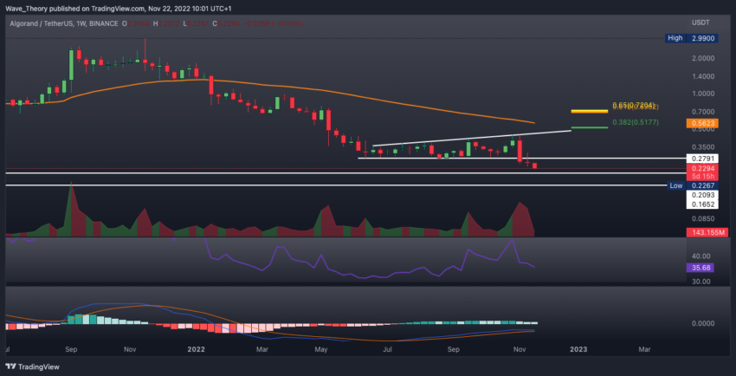Select the red 143.155M volume label

click(x=702, y=232)
